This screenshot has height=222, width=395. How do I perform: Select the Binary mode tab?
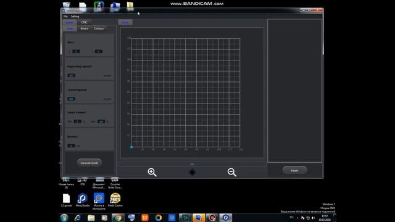[85, 28]
